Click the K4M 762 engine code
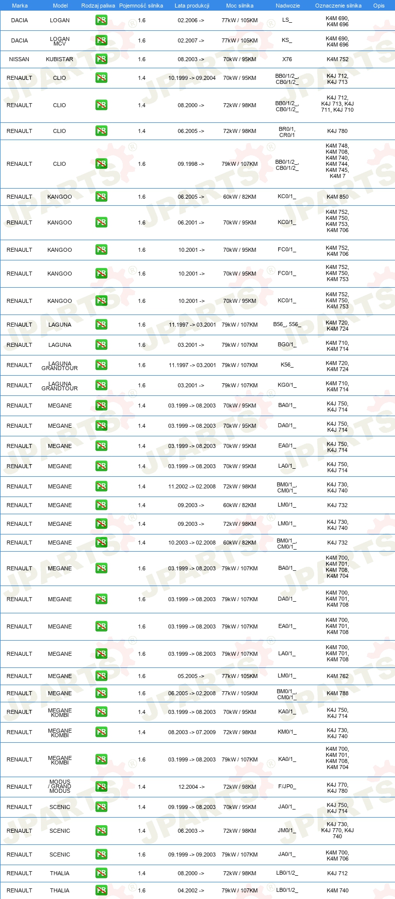Image resolution: width=395 pixels, height=899 pixels. 337,677
